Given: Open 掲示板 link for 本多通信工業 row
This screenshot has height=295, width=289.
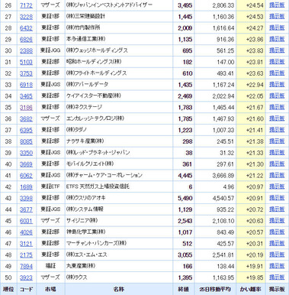Looking at the screenshot, I should (x=277, y=39).
